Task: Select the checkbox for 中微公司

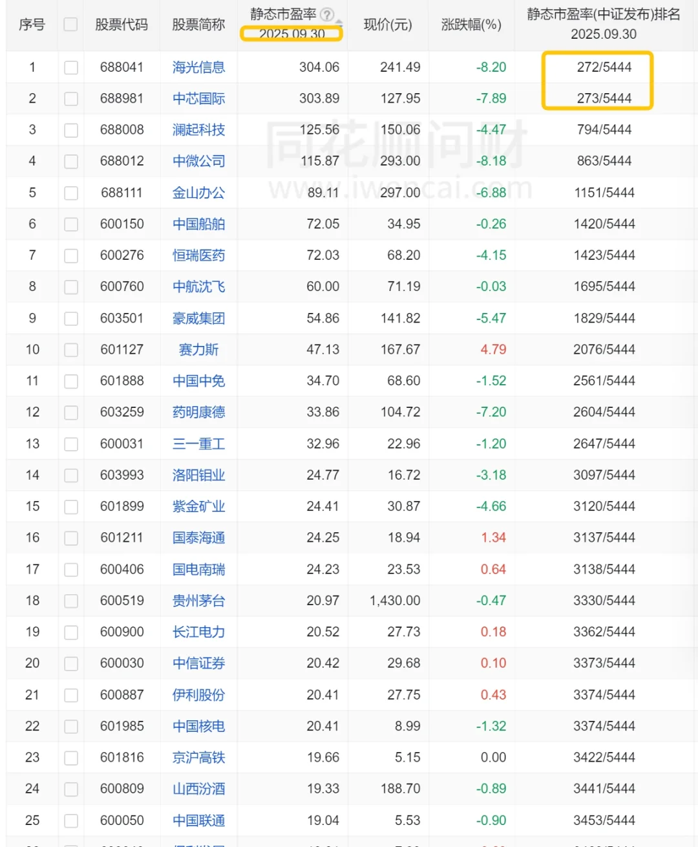Action: click(x=71, y=161)
